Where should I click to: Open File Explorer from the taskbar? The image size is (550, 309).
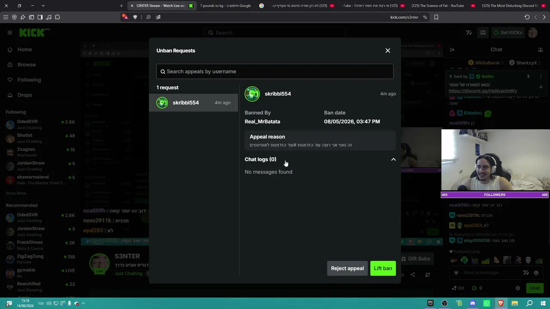[515, 303]
